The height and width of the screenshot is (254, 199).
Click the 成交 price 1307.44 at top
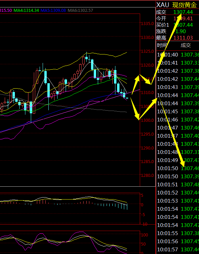click(183, 12)
